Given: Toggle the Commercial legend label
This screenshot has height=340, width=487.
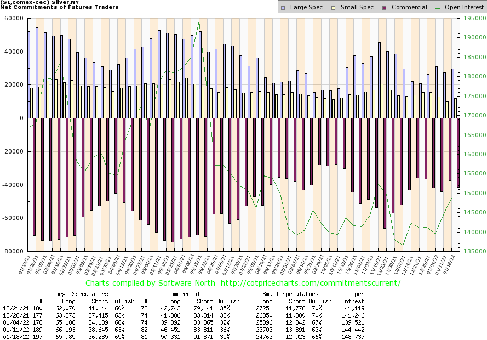Looking at the screenshot, I should pos(409,8).
